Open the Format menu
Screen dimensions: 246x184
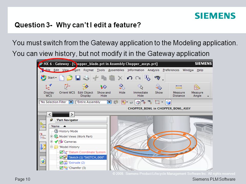[x=88, y=70]
